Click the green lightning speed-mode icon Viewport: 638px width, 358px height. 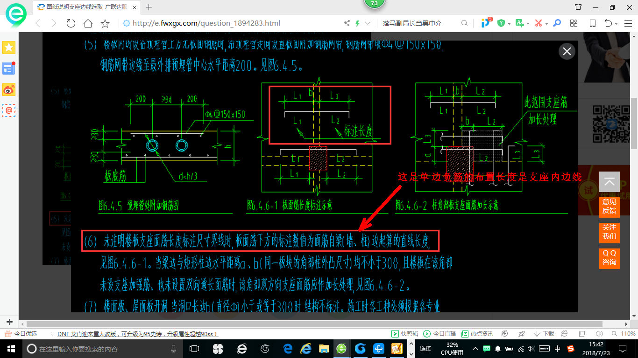point(358,23)
